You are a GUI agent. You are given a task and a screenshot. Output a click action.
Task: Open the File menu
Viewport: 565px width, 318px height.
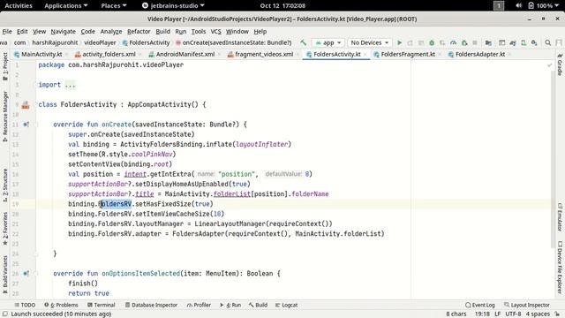coord(7,32)
